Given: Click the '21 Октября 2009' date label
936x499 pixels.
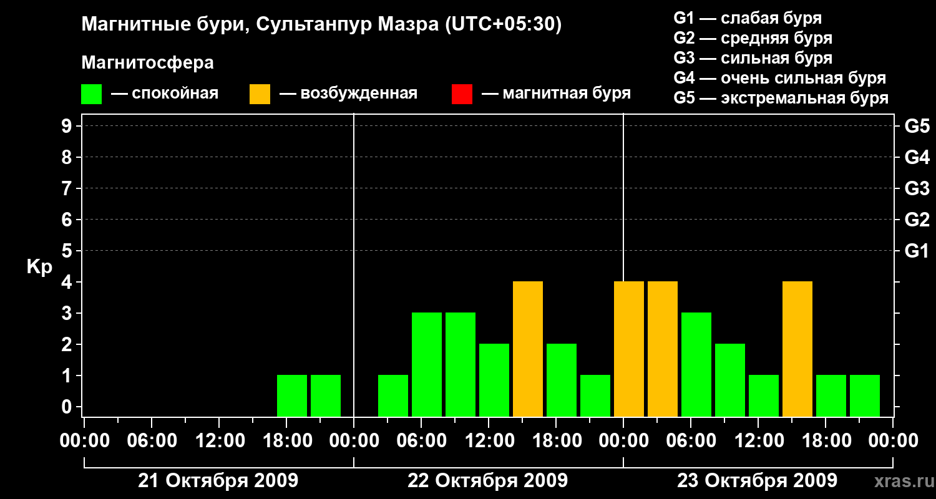Looking at the screenshot, I should point(218,481).
